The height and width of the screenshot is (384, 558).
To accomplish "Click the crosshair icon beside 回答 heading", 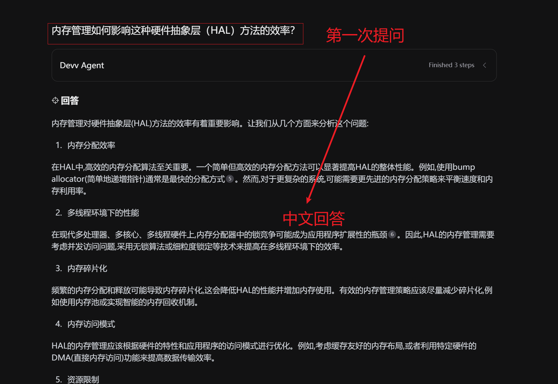I will tap(55, 100).
